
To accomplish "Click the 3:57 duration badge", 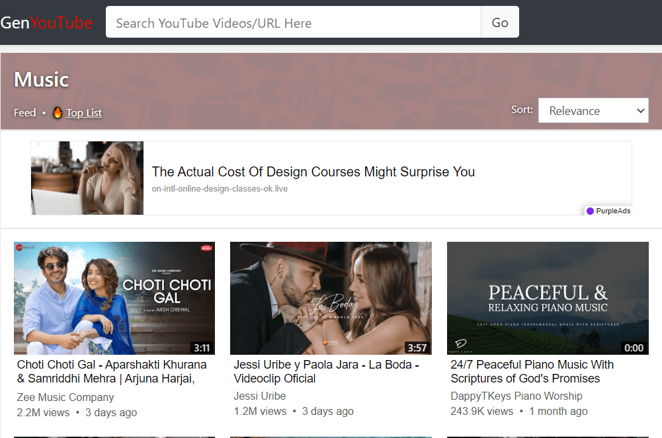I will (x=417, y=347).
